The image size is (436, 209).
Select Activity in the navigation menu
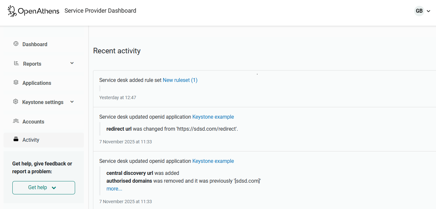point(31,139)
